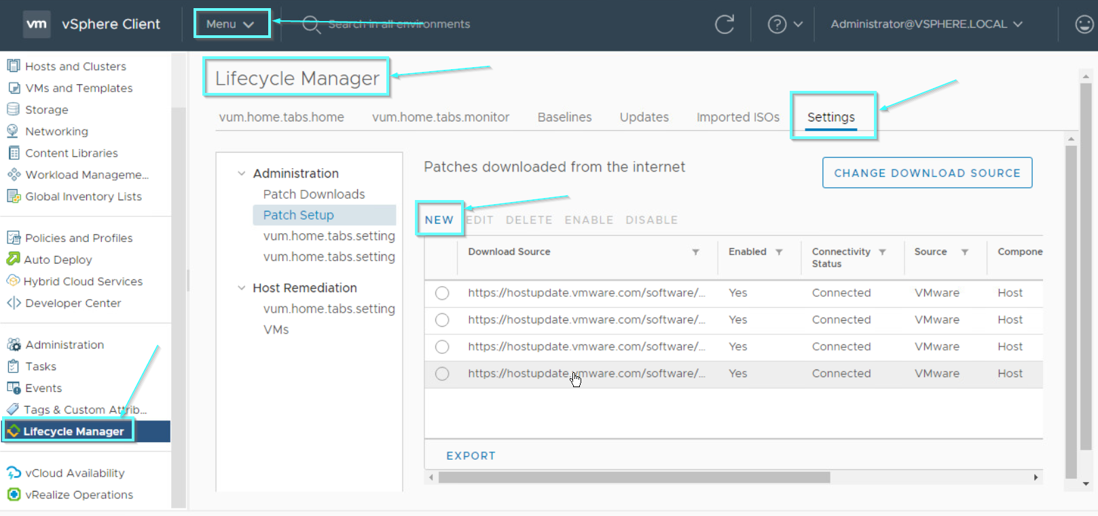Click the refresh icon in top bar
This screenshot has height=516, width=1098.
(x=725, y=24)
